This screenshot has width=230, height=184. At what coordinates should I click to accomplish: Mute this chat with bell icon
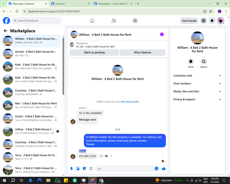[191, 62]
